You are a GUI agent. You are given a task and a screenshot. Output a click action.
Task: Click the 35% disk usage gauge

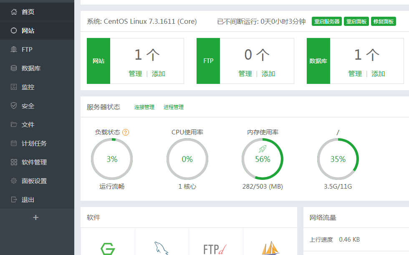click(x=338, y=159)
